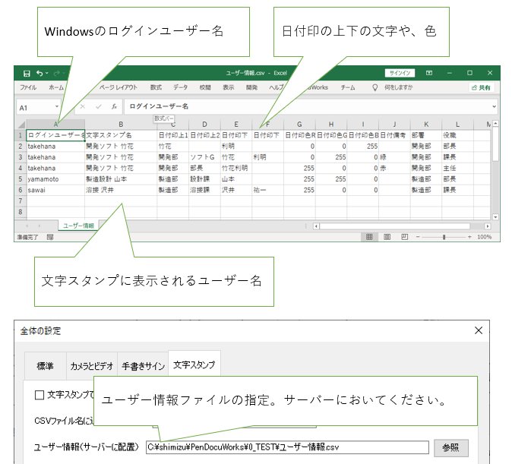This screenshot has height=464, width=512.
Task: Click the Name Box showing A1
Action: [x=36, y=107]
